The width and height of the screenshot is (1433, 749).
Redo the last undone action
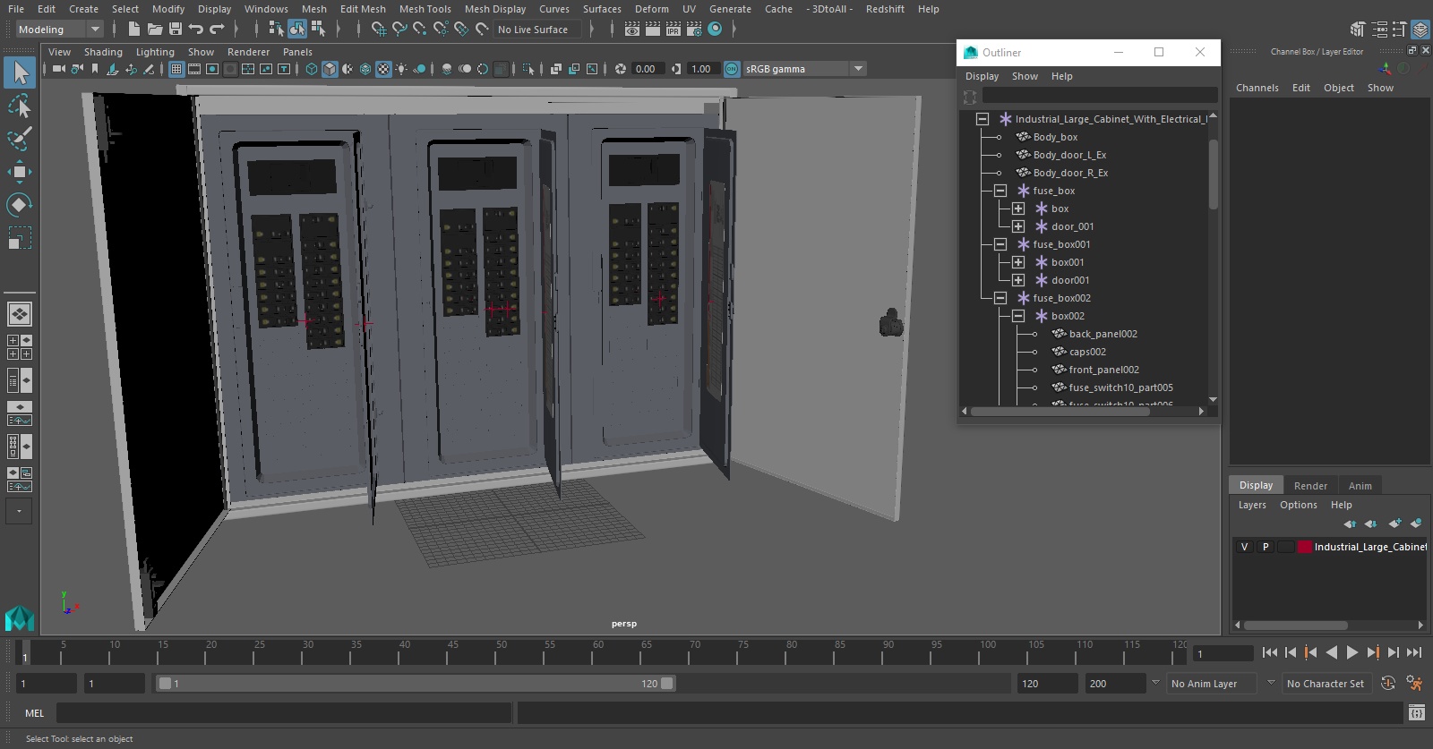tap(217, 30)
